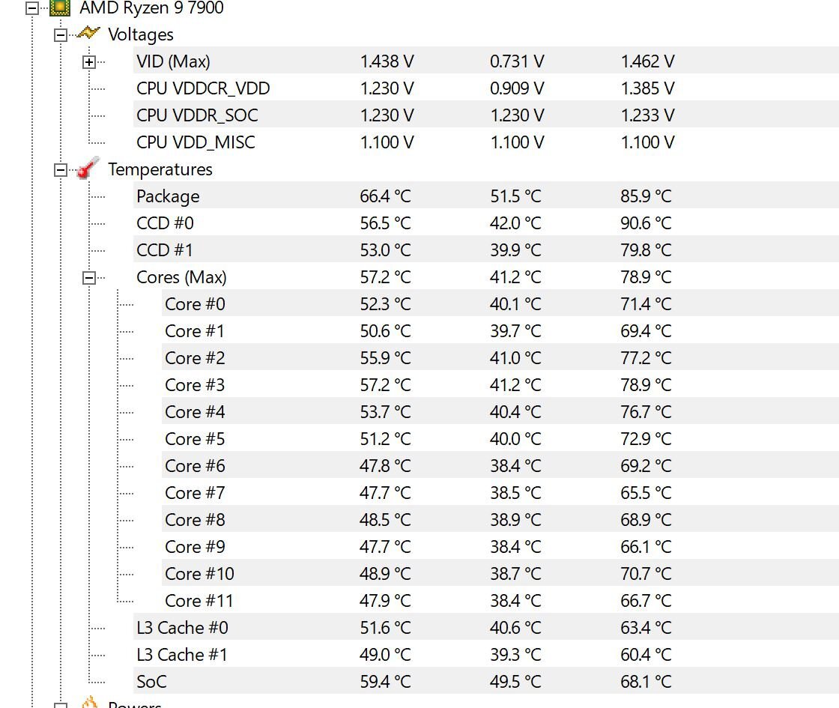The height and width of the screenshot is (708, 839).
Task: Select the Package temperature row
Action: 486,196
